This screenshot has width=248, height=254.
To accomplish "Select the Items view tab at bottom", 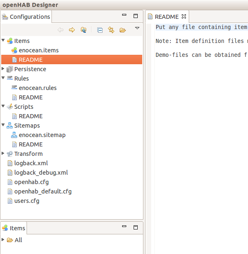I will click(13, 228).
